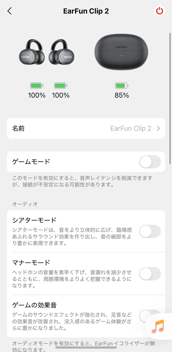This screenshot has height=352, width=172.
Task: Tap the EarFun Clip 2 name value
Action: coord(131,128)
